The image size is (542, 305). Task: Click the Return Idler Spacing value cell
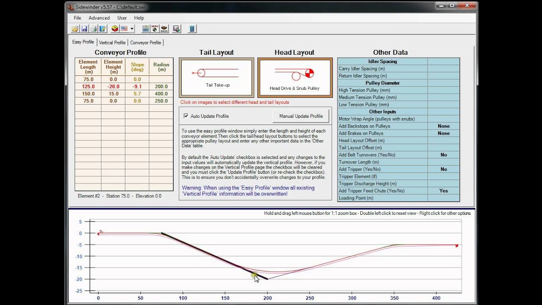click(x=443, y=76)
